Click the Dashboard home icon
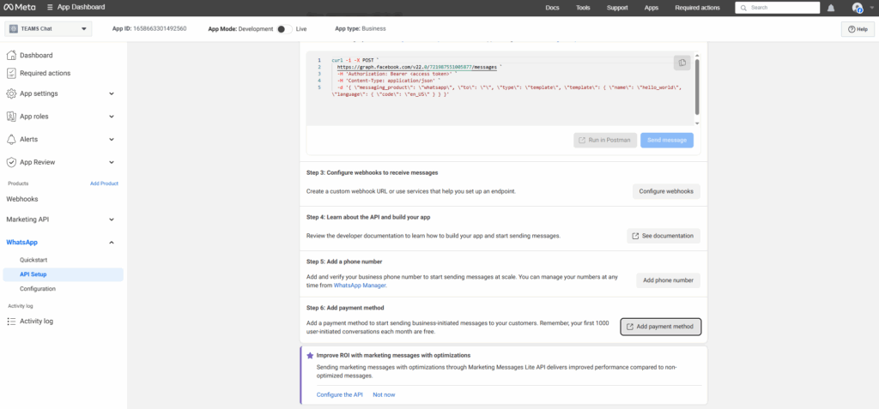The width and height of the screenshot is (879, 409). 10,56
